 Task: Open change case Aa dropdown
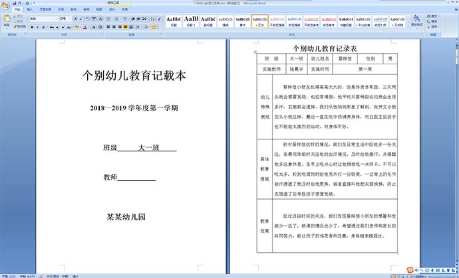pyautogui.click(x=69, y=27)
